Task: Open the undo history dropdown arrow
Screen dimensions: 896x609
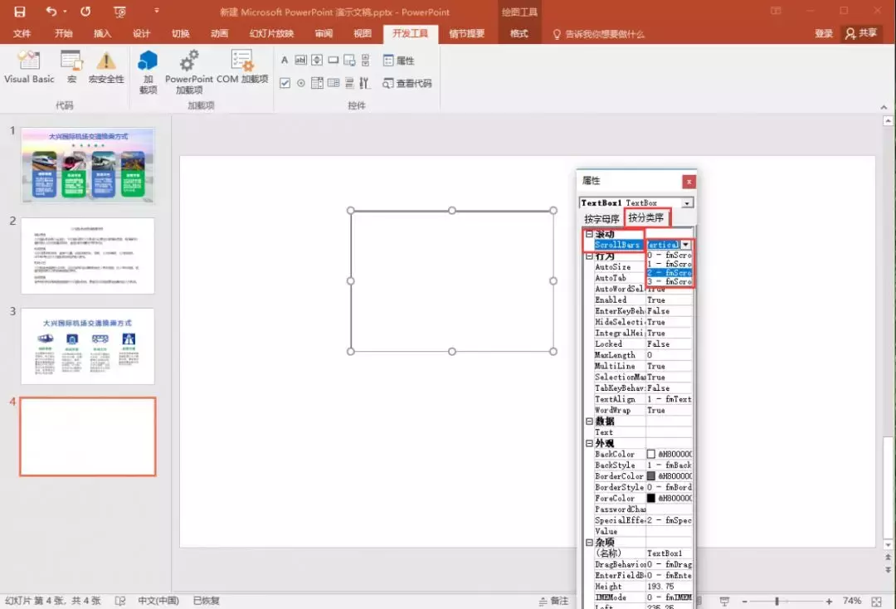Action: point(66,12)
